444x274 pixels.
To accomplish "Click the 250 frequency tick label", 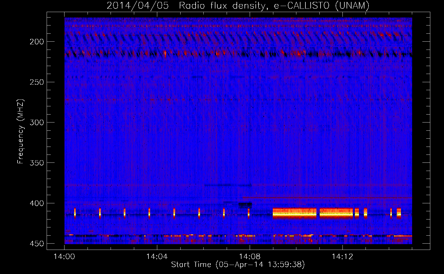I will point(37,82).
